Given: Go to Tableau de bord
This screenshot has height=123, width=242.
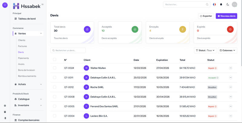Looking at the screenshot, I should [x=27, y=19].
